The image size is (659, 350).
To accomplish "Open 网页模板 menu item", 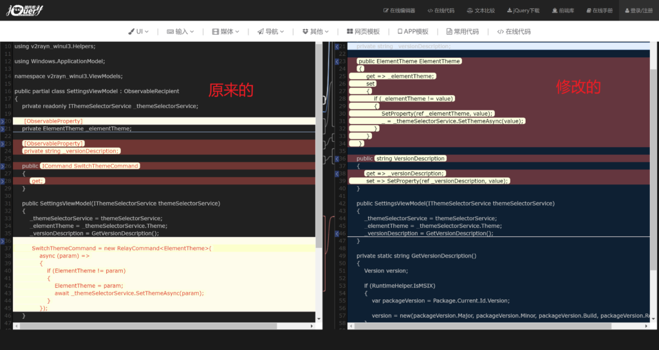I will [x=363, y=31].
